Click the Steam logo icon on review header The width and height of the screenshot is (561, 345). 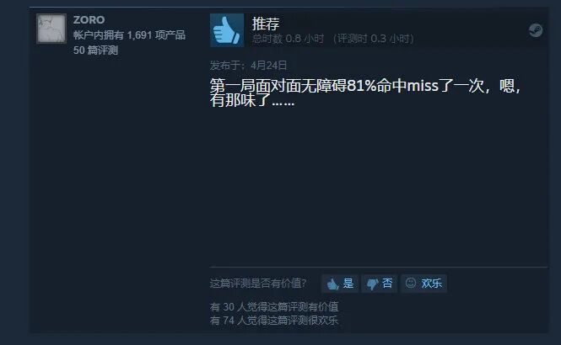pos(536,30)
